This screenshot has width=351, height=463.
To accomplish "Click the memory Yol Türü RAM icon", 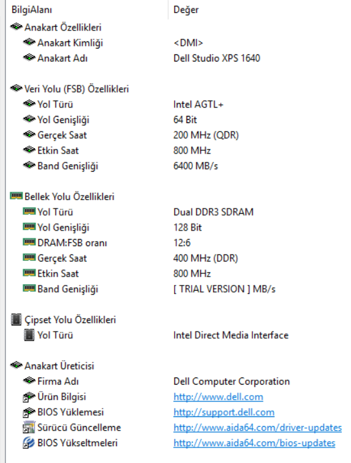I will pyautogui.click(x=29, y=211).
